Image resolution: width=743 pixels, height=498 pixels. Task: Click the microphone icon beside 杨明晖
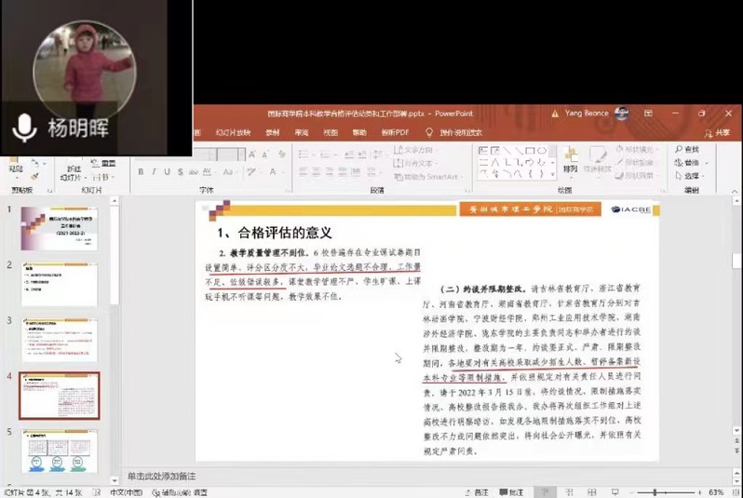pyautogui.click(x=22, y=128)
